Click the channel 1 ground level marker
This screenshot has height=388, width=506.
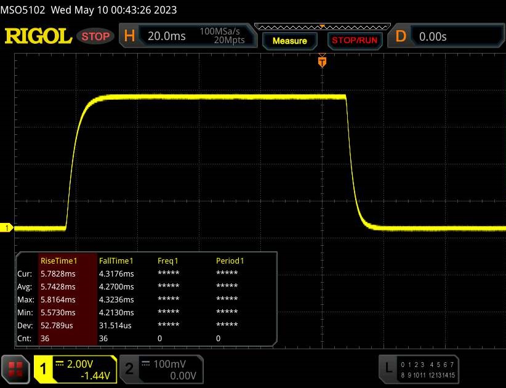pyautogui.click(x=6, y=228)
